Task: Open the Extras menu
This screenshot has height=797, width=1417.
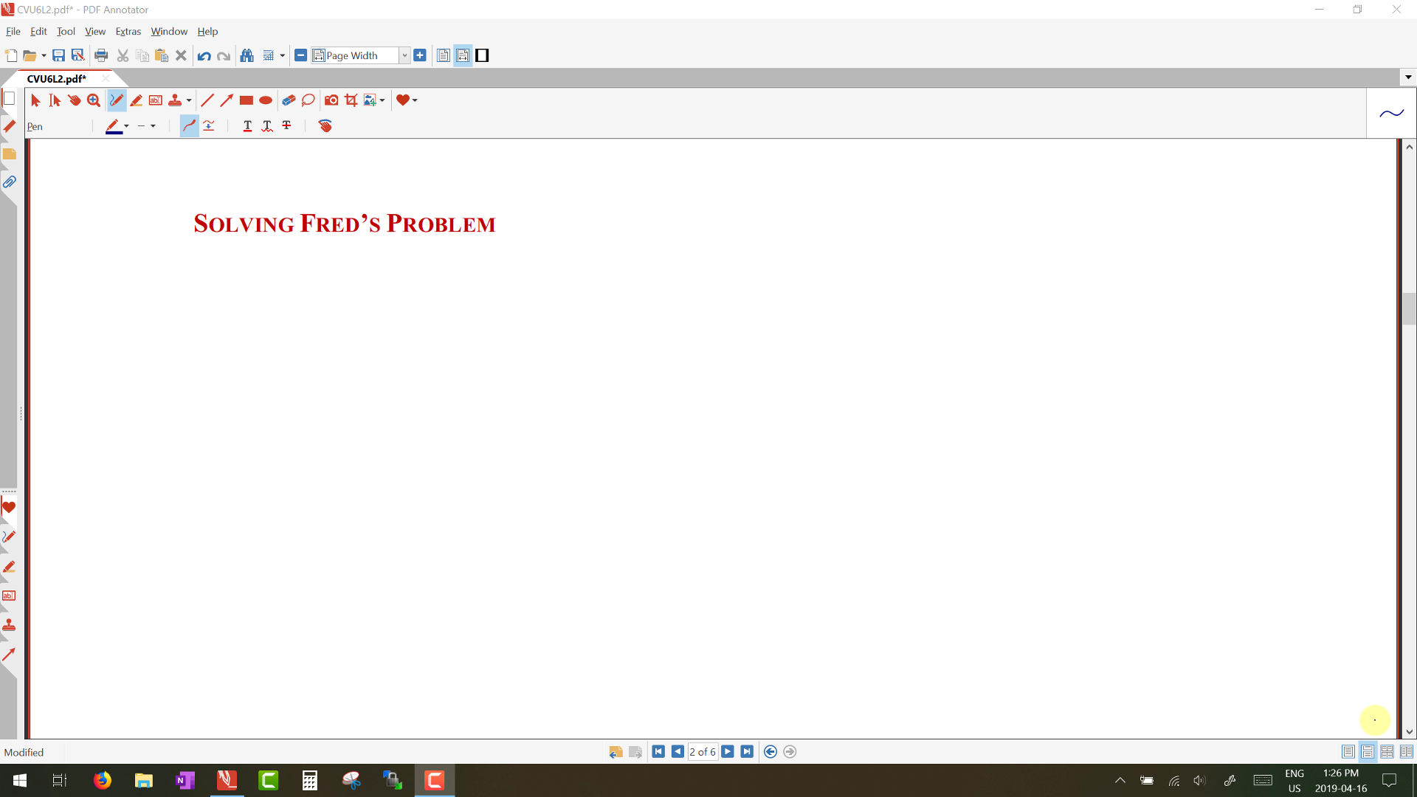Action: click(x=128, y=32)
